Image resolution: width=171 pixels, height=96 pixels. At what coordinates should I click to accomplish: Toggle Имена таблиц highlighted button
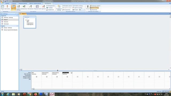click(94, 8)
